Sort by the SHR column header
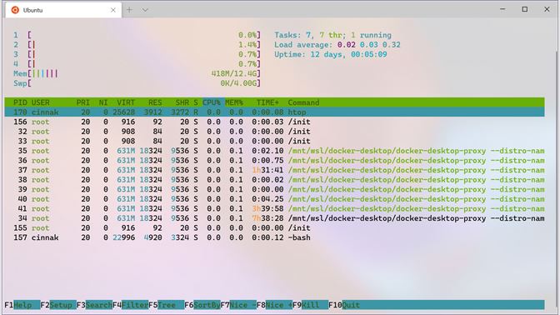 182,102
